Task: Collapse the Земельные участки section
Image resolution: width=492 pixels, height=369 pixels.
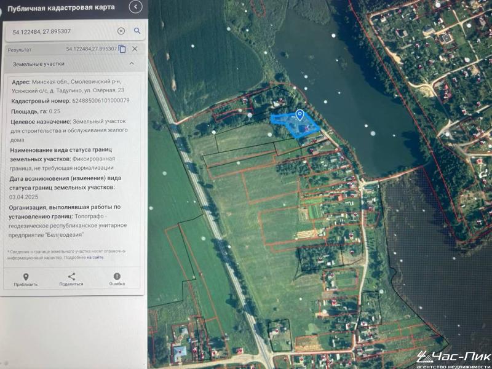Action: click(x=132, y=63)
